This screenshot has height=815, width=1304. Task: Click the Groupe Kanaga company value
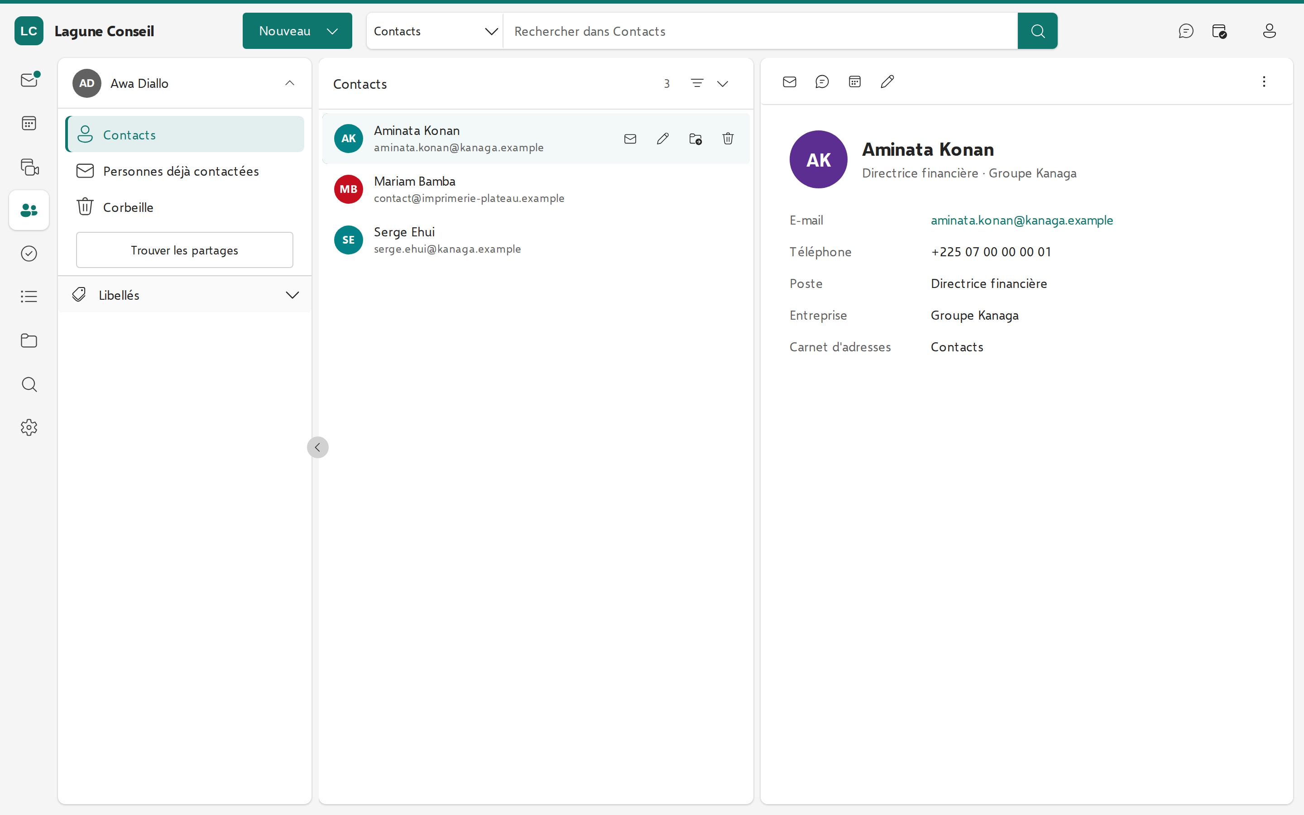974,315
